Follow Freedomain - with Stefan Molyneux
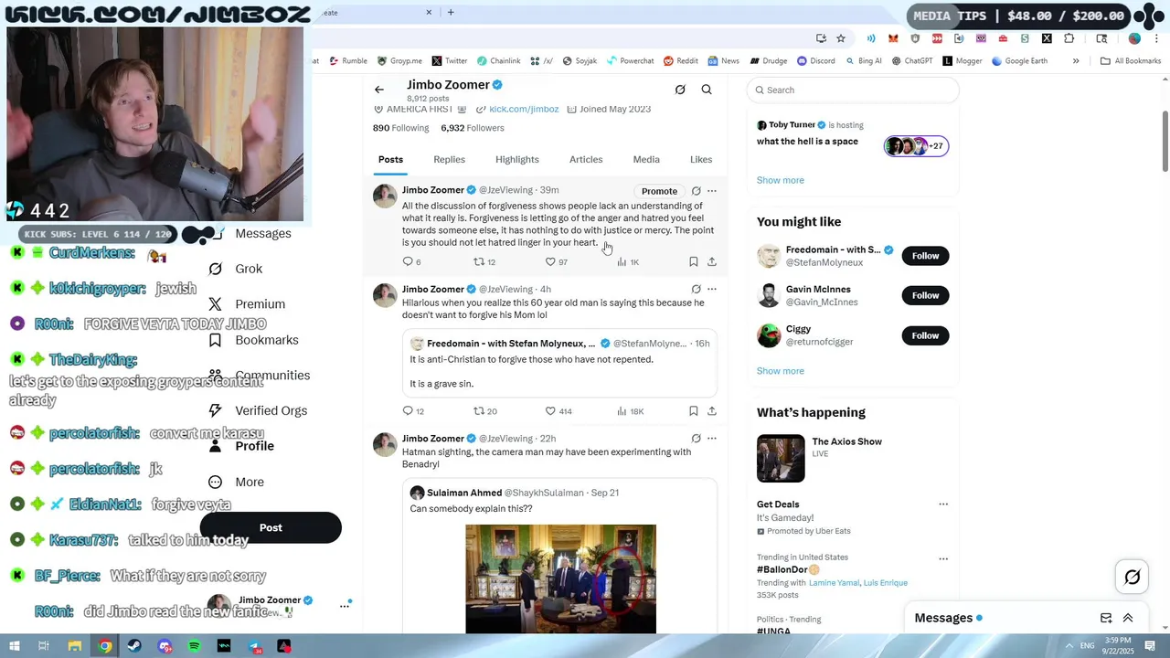Image resolution: width=1170 pixels, height=658 pixels. pyautogui.click(x=925, y=256)
